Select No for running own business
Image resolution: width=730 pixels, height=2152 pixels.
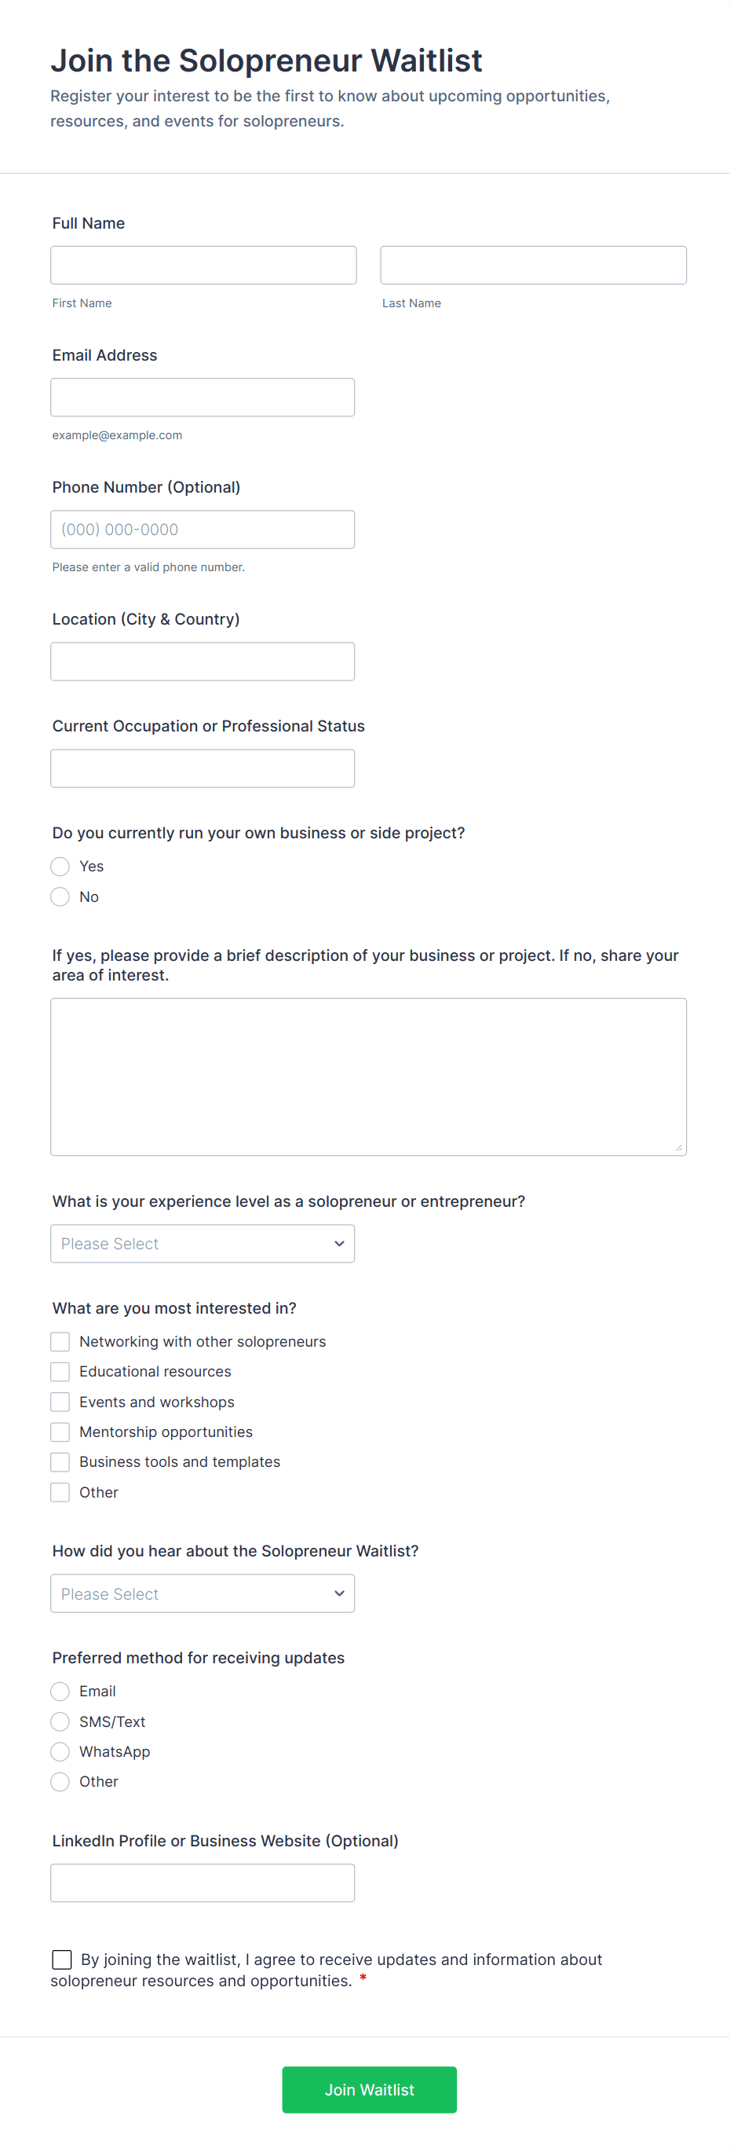click(60, 896)
